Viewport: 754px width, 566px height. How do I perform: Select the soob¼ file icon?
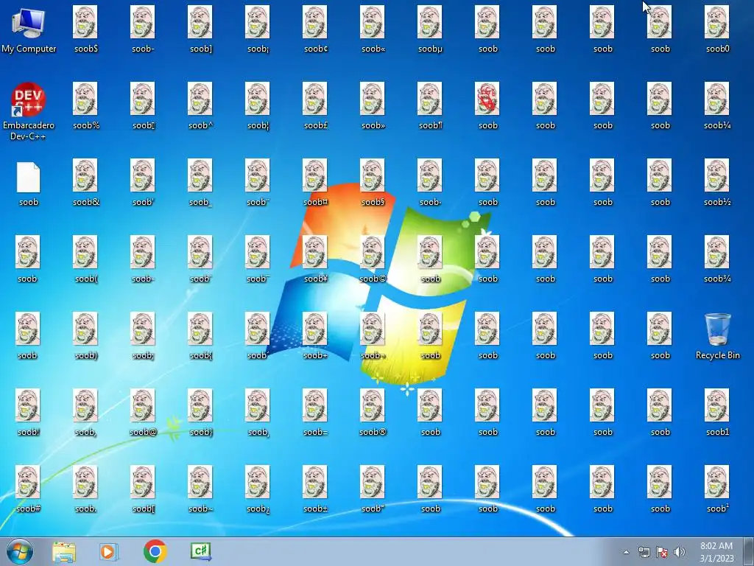(x=717, y=99)
